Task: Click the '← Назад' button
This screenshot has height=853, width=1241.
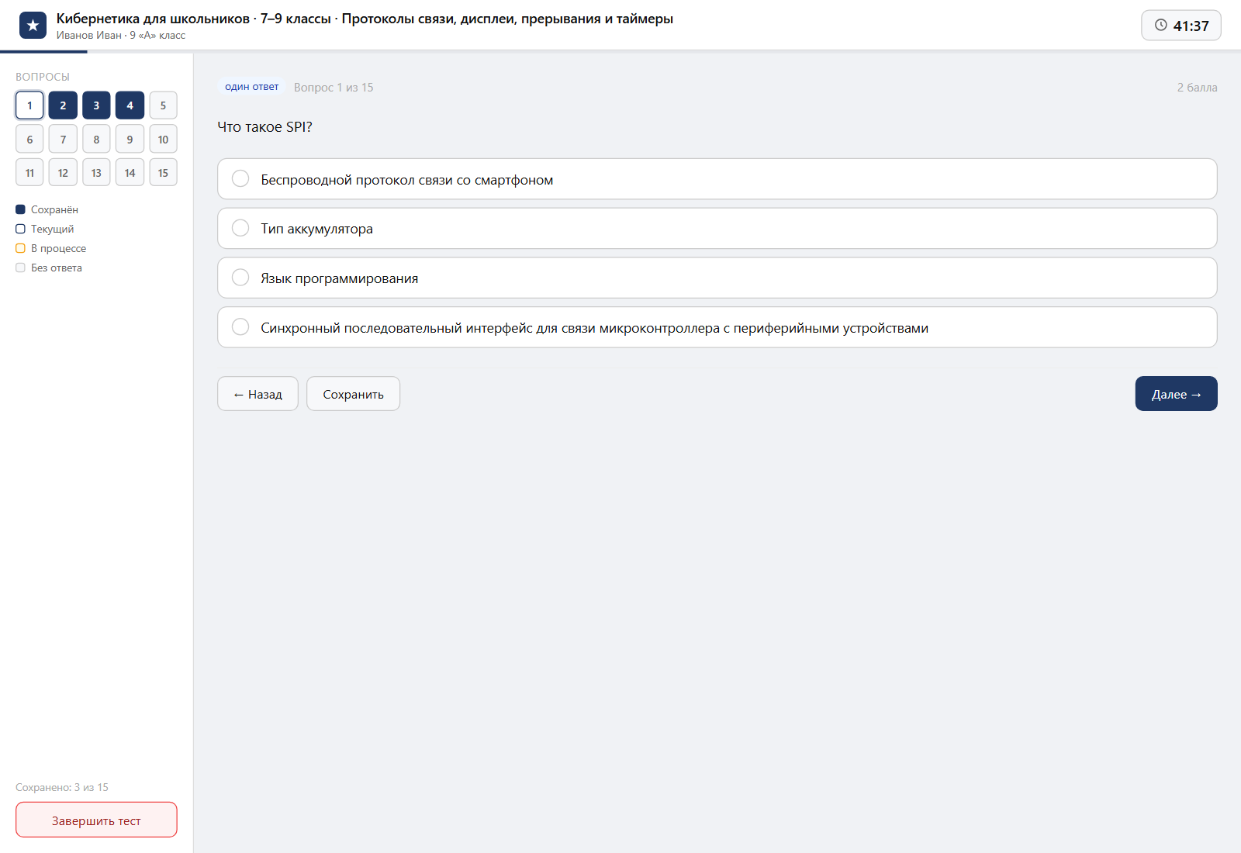Action: (258, 394)
